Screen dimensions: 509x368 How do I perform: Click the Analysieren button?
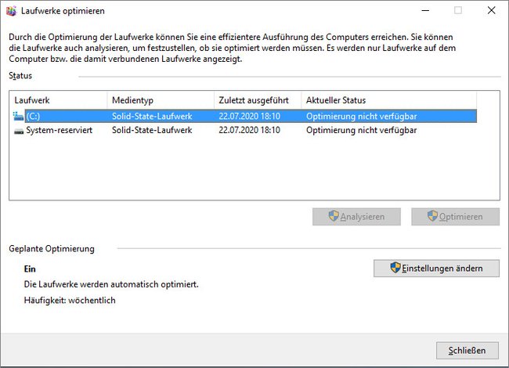pos(356,216)
